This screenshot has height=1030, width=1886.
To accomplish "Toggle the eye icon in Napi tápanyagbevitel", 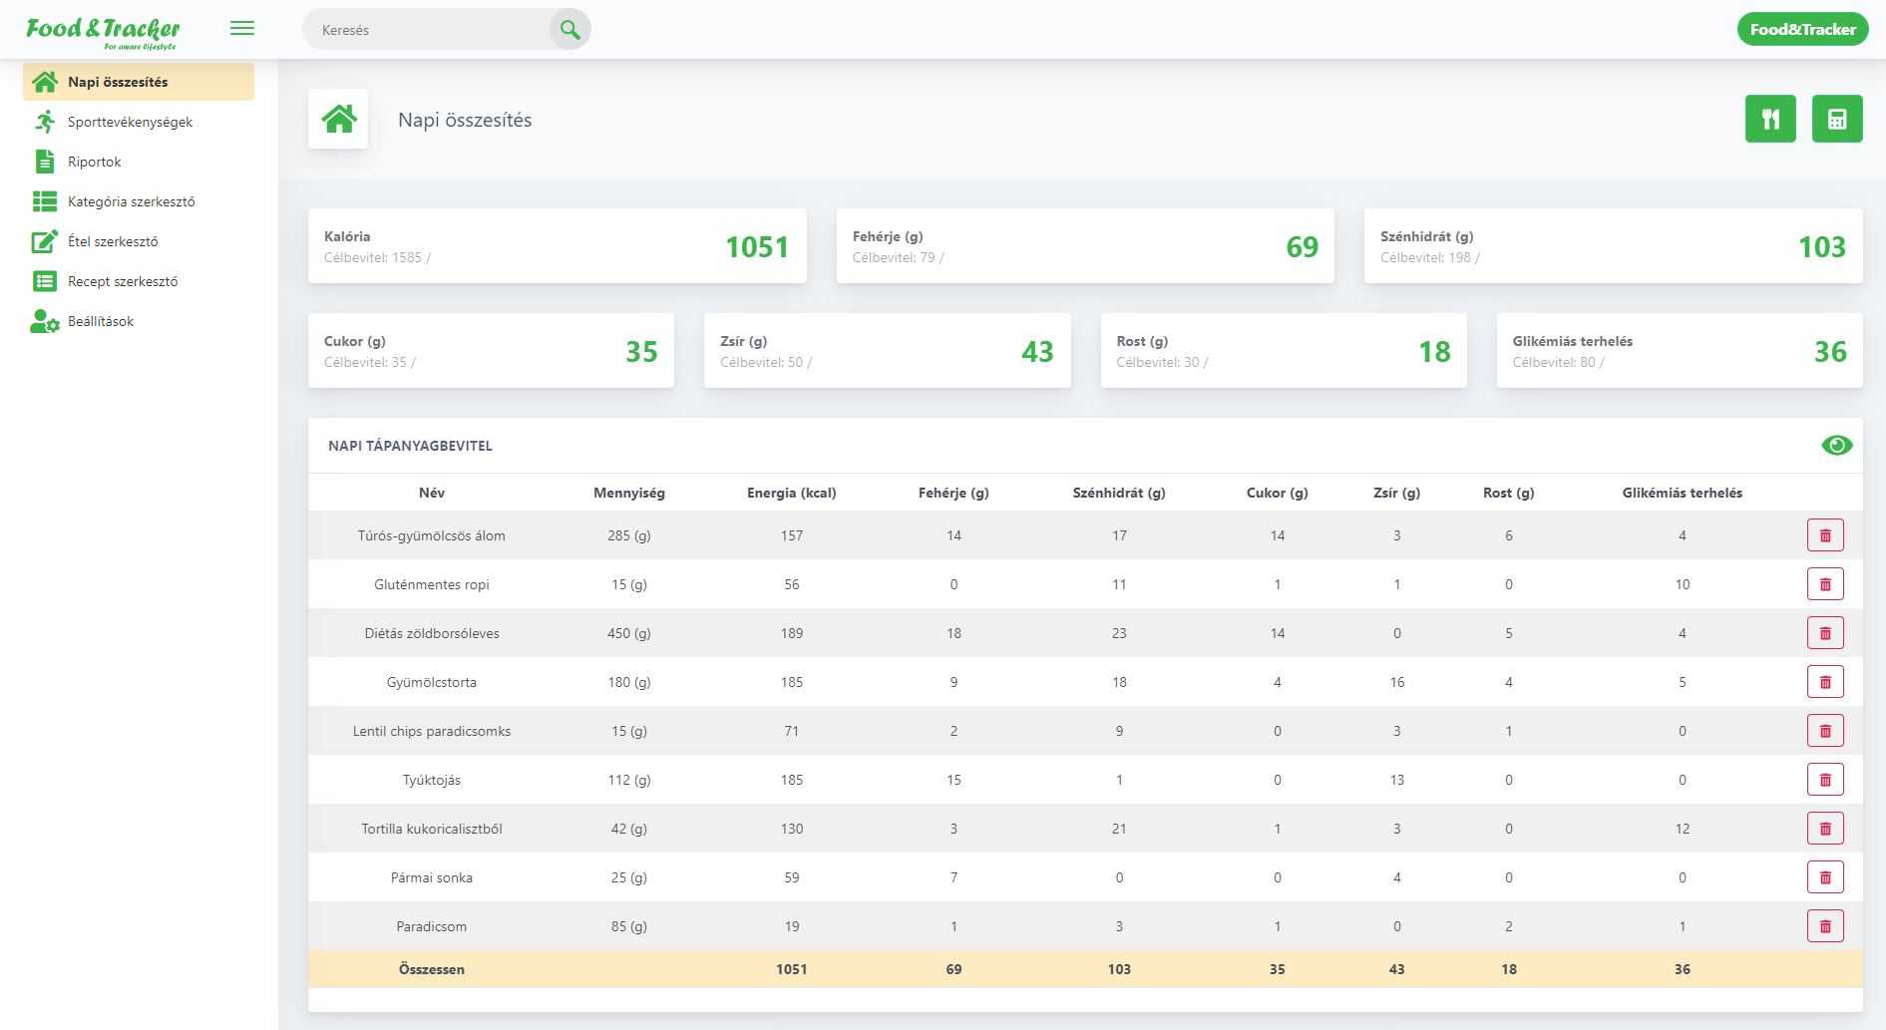I will point(1836,446).
